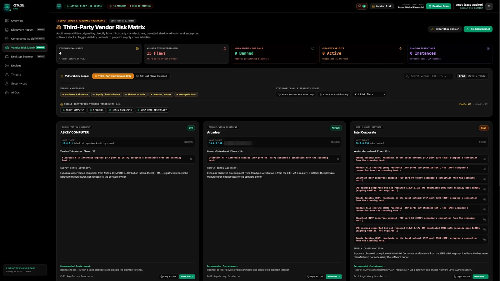Viewport: 500px width, 281px height.
Task: Open Security Lab in sidebar
Action: click(x=25, y=84)
